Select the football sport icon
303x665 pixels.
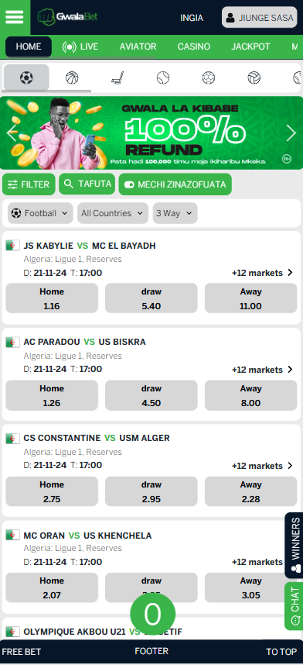click(x=26, y=78)
